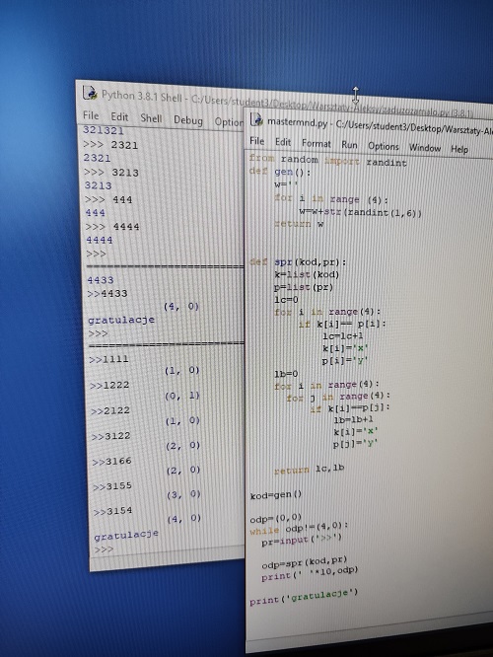Click the 'def gen():' line in editor
493x657 pixels.
point(280,172)
